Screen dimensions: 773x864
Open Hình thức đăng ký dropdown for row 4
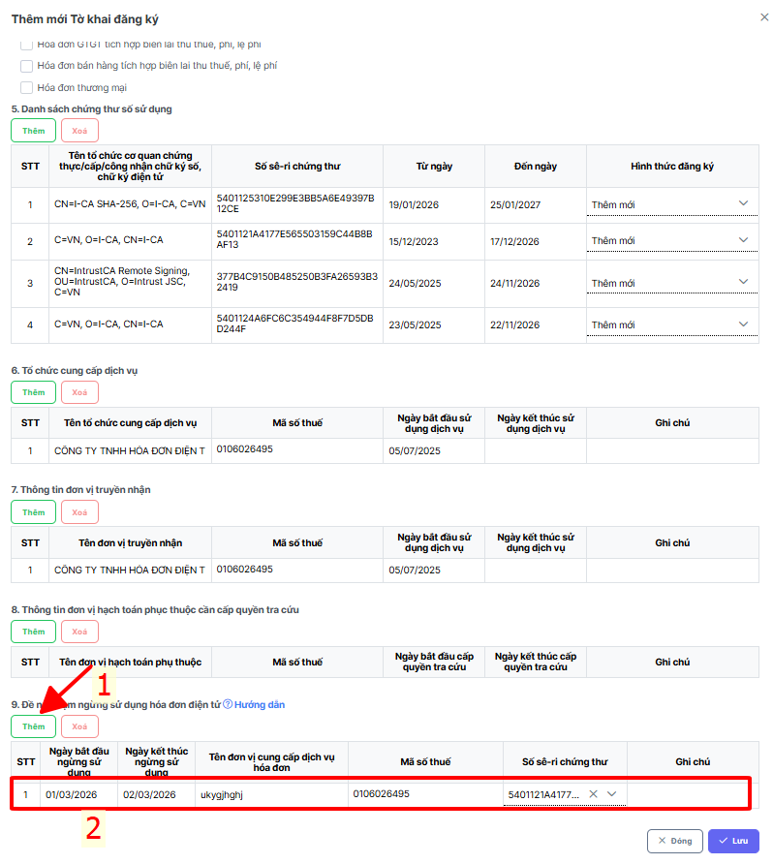point(743,324)
